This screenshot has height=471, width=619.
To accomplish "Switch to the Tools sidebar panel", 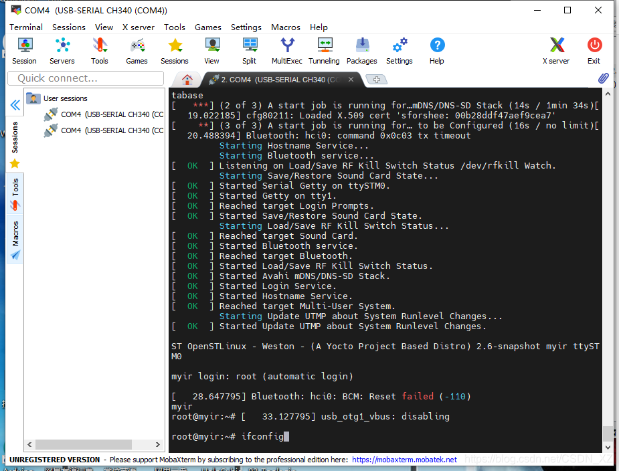I will click(x=15, y=190).
